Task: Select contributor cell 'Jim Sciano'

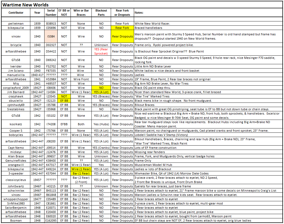Action: point(16,71)
